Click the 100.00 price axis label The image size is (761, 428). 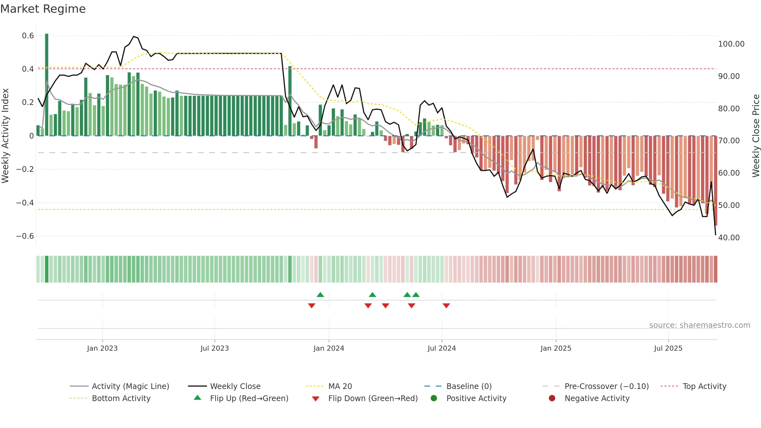click(731, 44)
